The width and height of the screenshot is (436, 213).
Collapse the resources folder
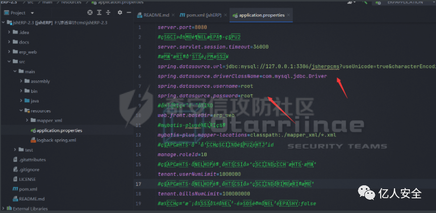point(21,111)
